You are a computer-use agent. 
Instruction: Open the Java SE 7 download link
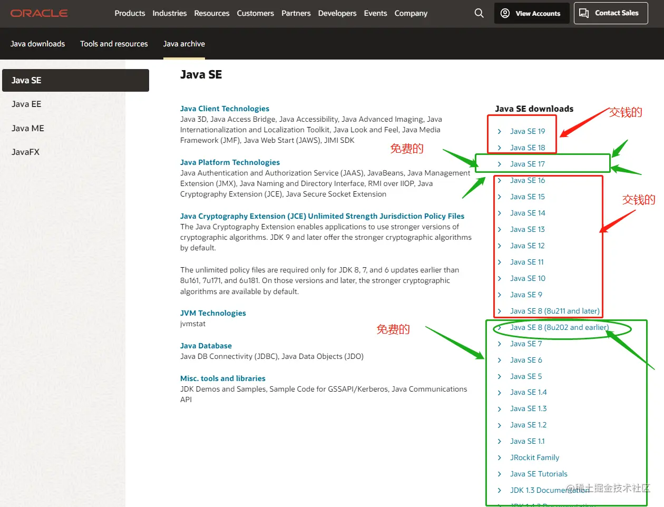[526, 344]
